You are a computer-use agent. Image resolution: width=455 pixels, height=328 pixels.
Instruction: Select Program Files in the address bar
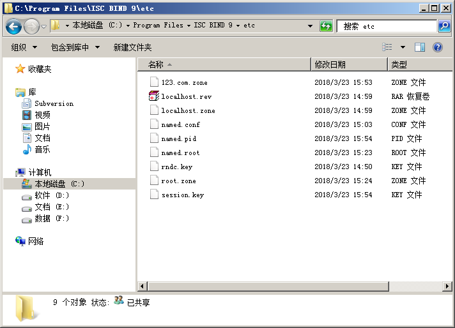coord(158,26)
